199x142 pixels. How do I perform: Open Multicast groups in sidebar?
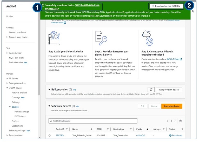click(x=22, y=112)
